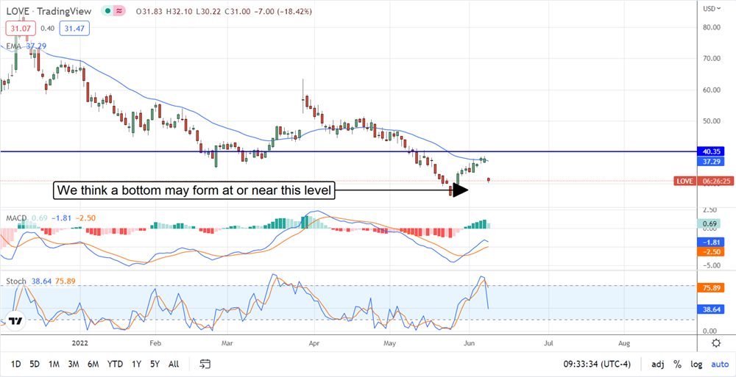Click the 0.40 spread value
This screenshot has height=377, width=736.
click(47, 28)
